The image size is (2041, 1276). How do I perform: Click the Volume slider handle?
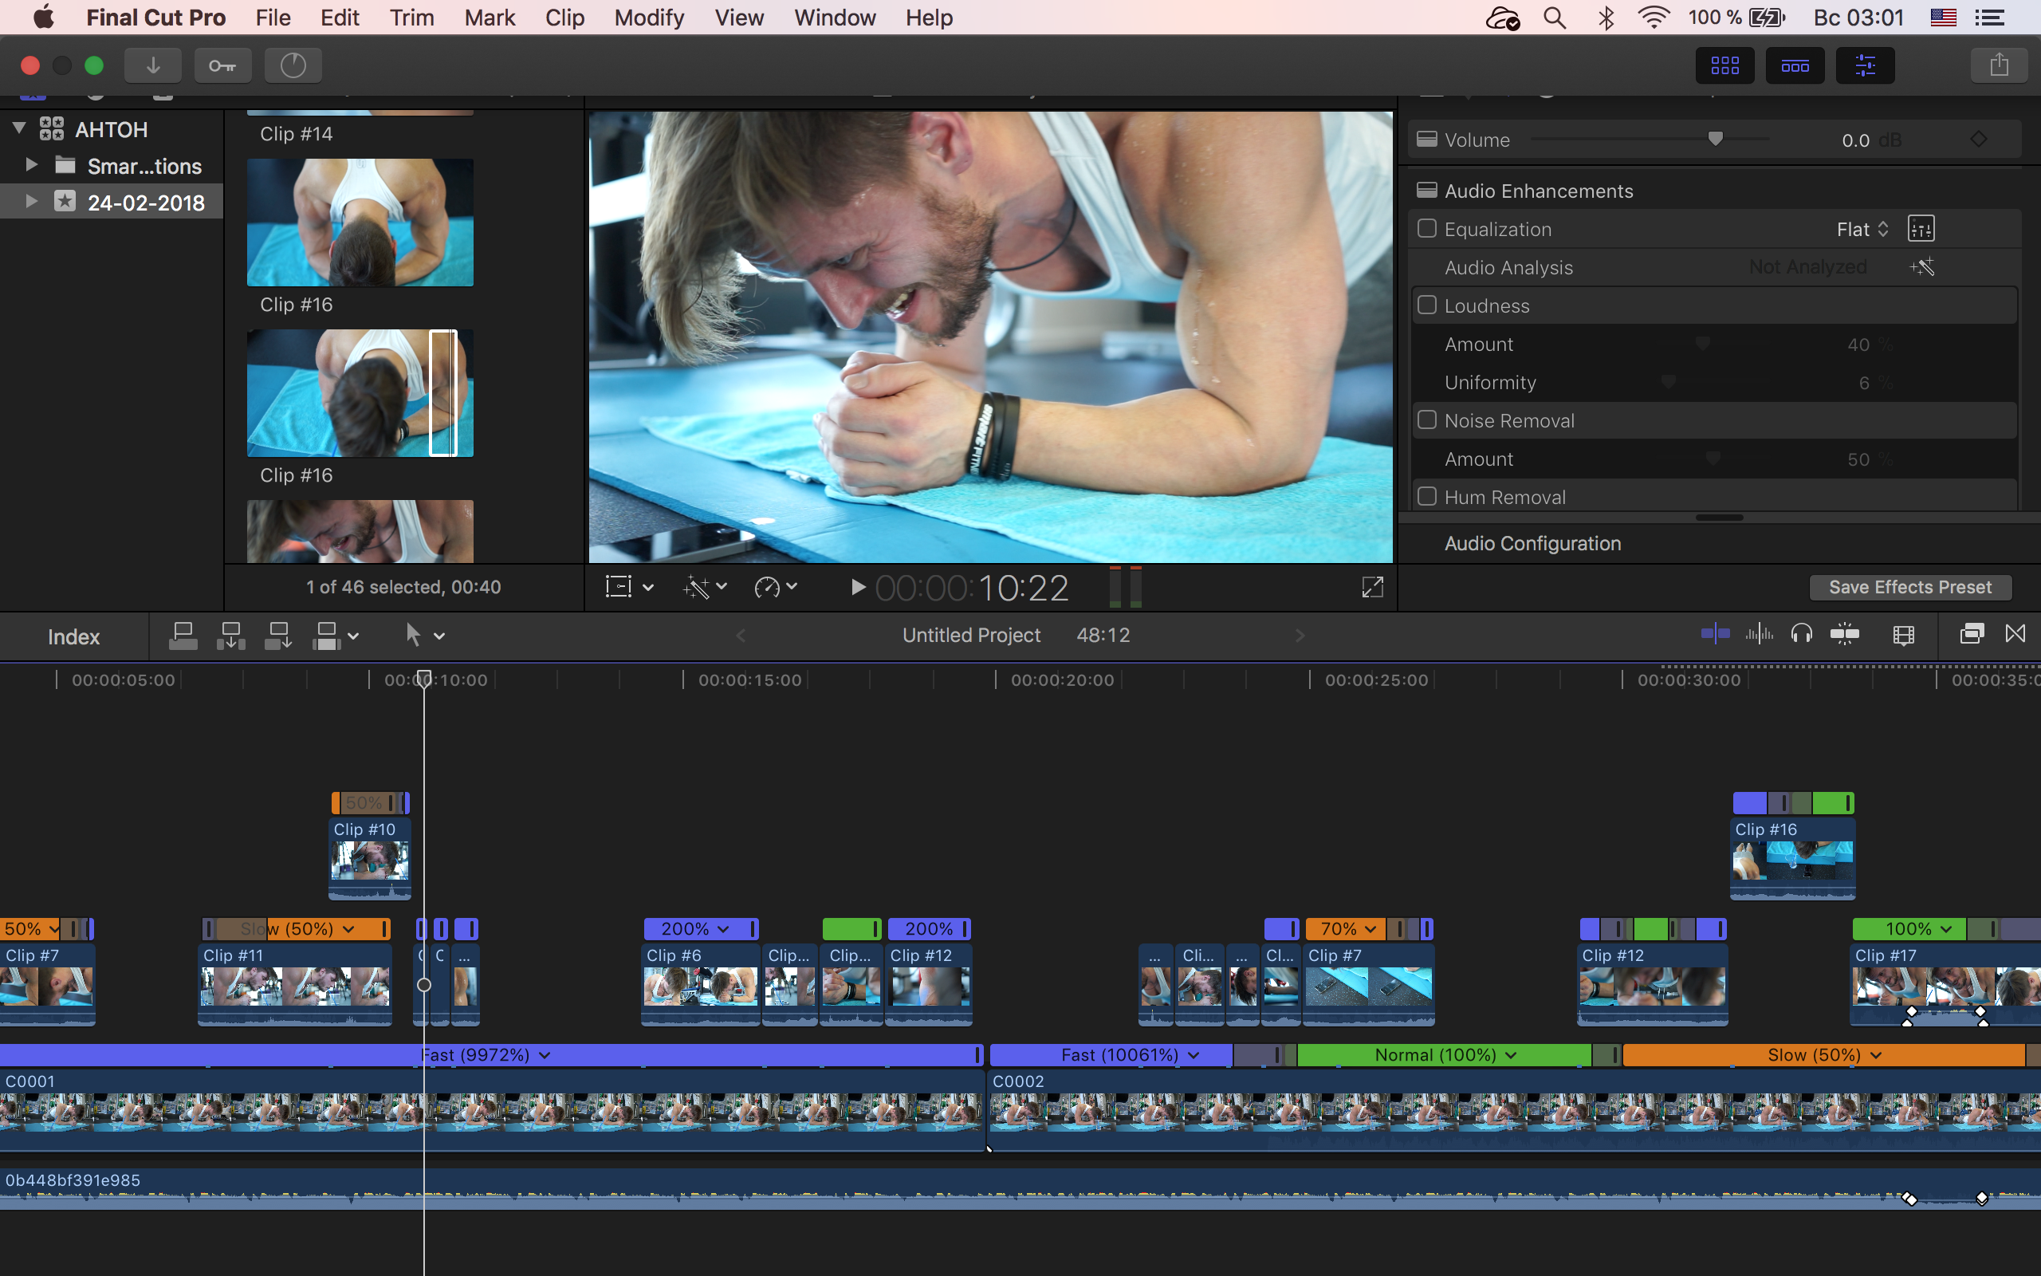[1715, 139]
